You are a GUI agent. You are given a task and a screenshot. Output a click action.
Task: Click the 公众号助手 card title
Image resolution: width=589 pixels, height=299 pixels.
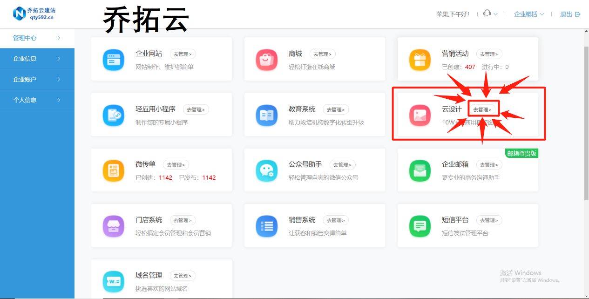[305, 164]
